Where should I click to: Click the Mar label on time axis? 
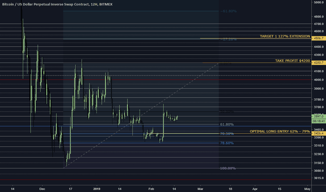(x=200, y=189)
